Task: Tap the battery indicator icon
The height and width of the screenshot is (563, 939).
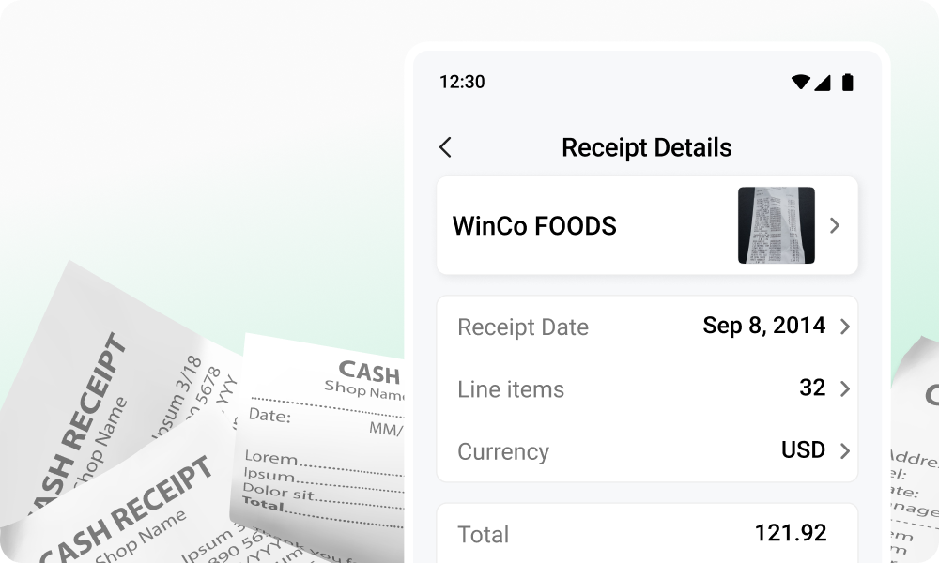Action: [848, 83]
